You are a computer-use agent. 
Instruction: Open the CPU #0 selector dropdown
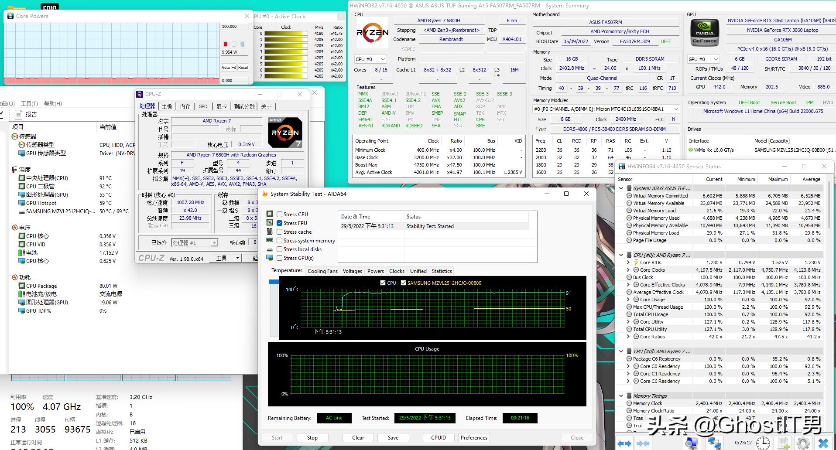point(370,59)
